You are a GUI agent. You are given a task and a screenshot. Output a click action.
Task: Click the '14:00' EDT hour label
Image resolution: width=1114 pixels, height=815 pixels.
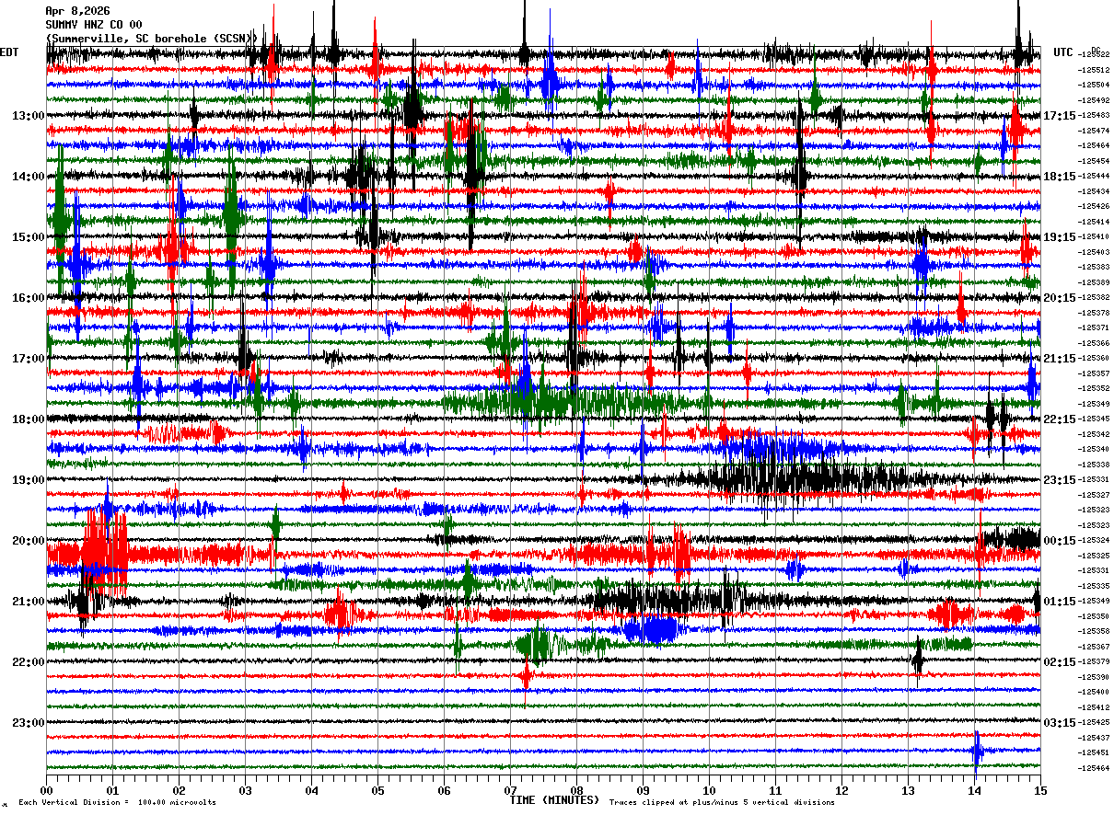(29, 177)
